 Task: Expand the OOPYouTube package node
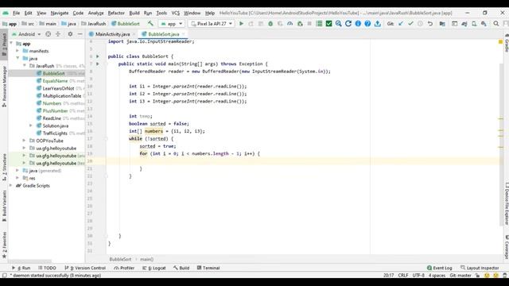coord(24,141)
